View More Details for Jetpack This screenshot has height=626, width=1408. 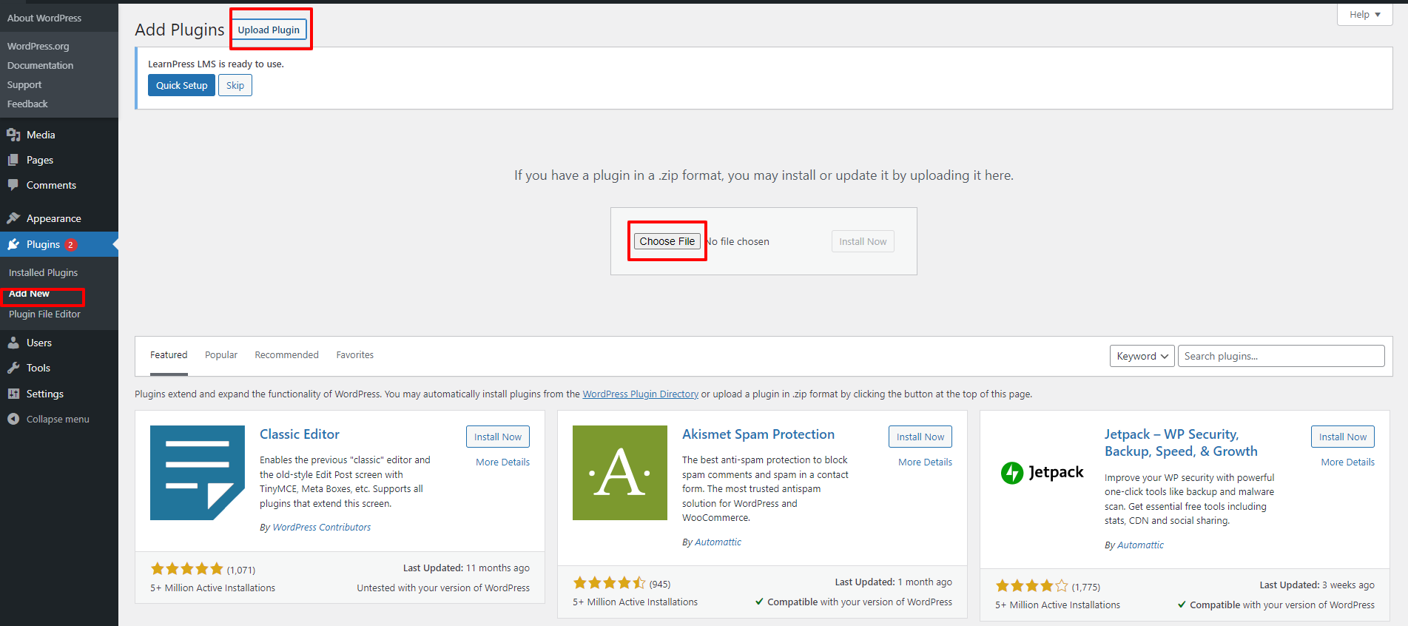click(1347, 462)
